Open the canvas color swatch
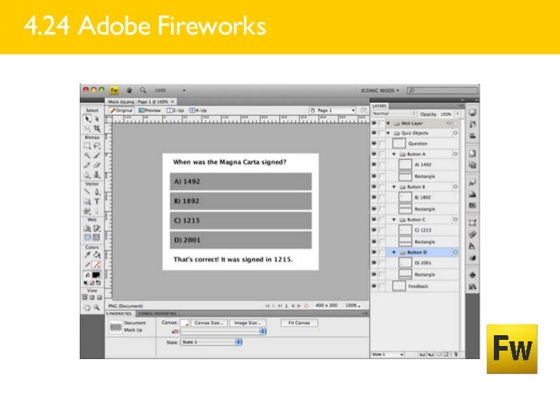 tap(185, 323)
